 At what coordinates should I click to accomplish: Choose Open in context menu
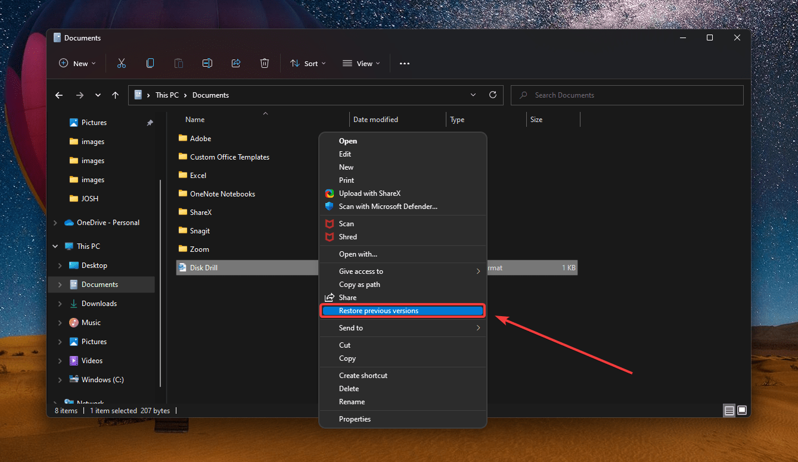[403, 141]
